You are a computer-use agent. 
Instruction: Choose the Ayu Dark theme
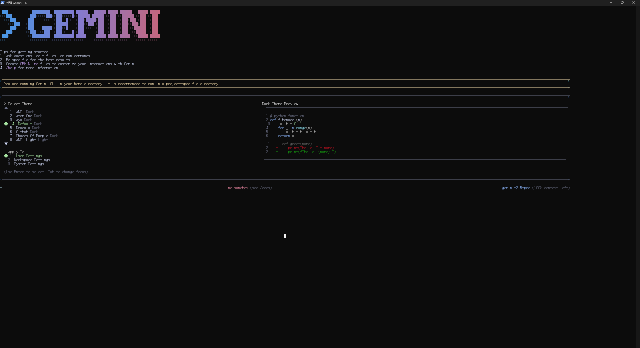point(23,120)
